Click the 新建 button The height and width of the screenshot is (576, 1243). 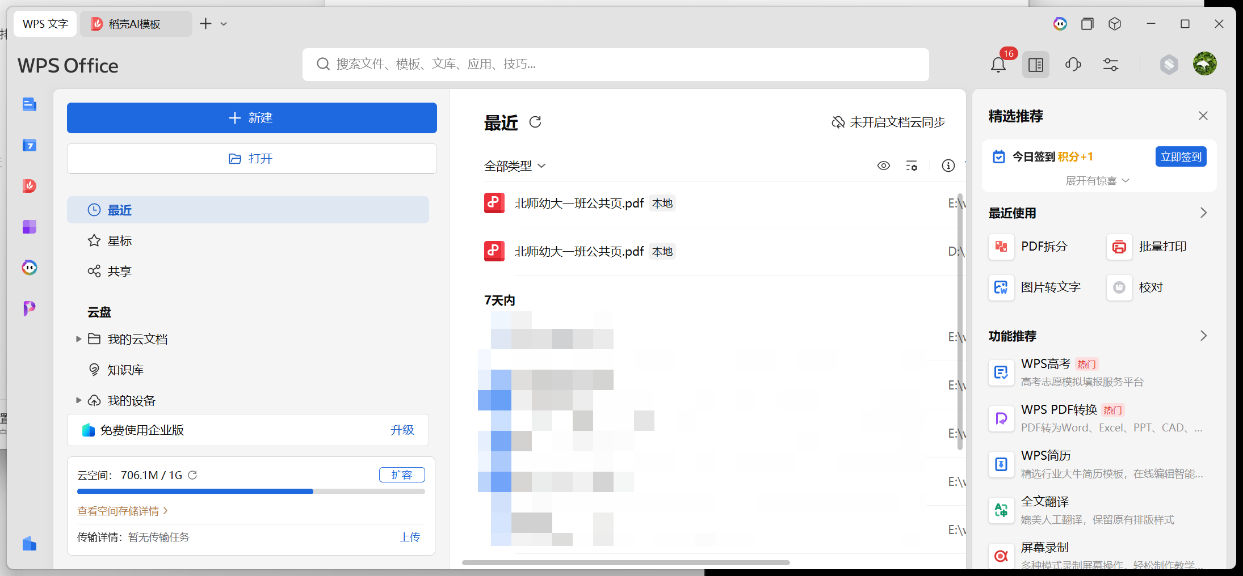tap(252, 118)
